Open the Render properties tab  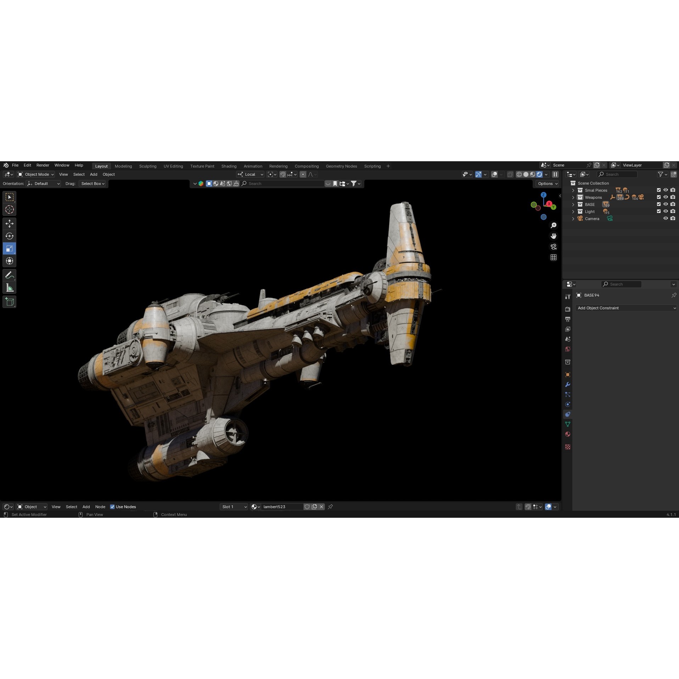click(568, 309)
